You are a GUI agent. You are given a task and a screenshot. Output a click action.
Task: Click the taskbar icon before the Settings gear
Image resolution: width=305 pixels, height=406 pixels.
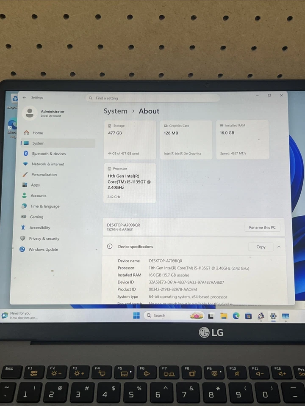click(x=261, y=316)
